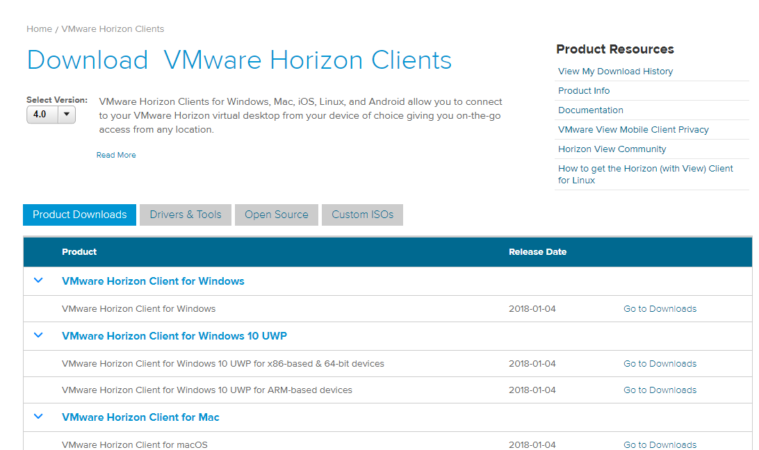Collapse the VMware Horizon Client for Windows section chevron

(38, 280)
